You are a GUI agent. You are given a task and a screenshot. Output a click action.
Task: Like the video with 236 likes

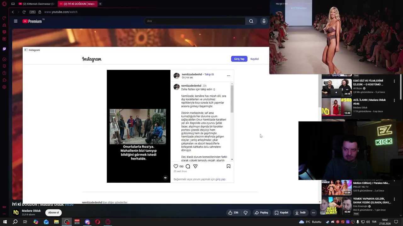click(x=233, y=213)
